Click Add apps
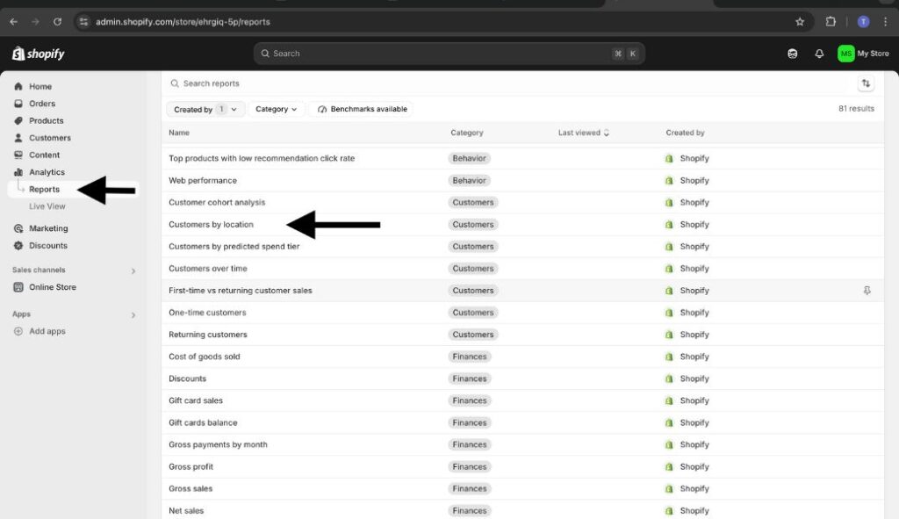The height and width of the screenshot is (519, 899). point(47,331)
